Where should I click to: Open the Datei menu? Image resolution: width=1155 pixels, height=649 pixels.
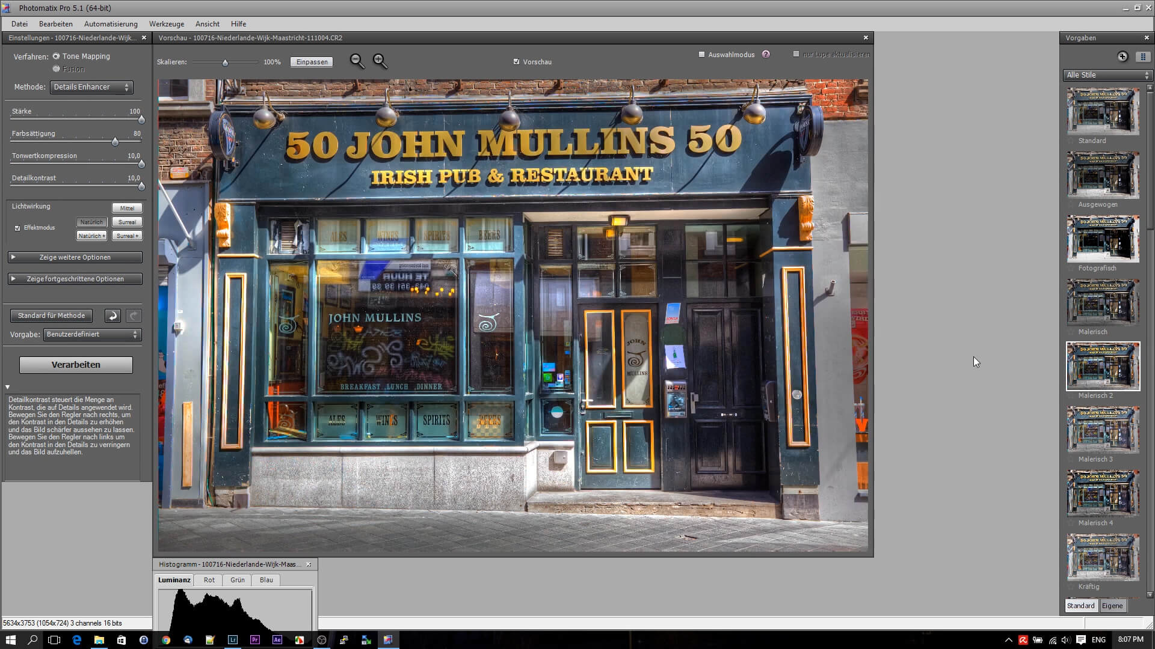[x=19, y=24]
